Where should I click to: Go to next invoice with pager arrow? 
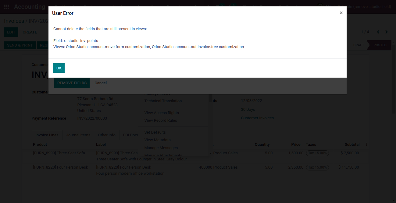coord(387,32)
